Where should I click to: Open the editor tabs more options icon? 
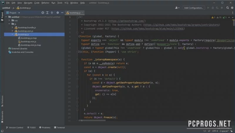point(233,13)
